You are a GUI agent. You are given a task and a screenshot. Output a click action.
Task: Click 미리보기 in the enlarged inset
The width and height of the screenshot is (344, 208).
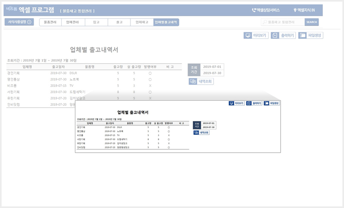pyautogui.click(x=237, y=103)
